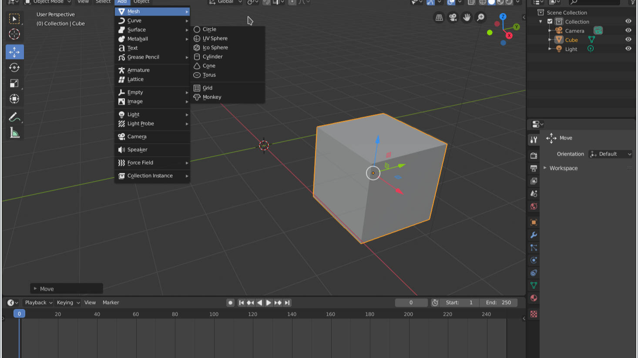Open Orientation Default dropdown
The height and width of the screenshot is (358, 638).
pos(610,154)
